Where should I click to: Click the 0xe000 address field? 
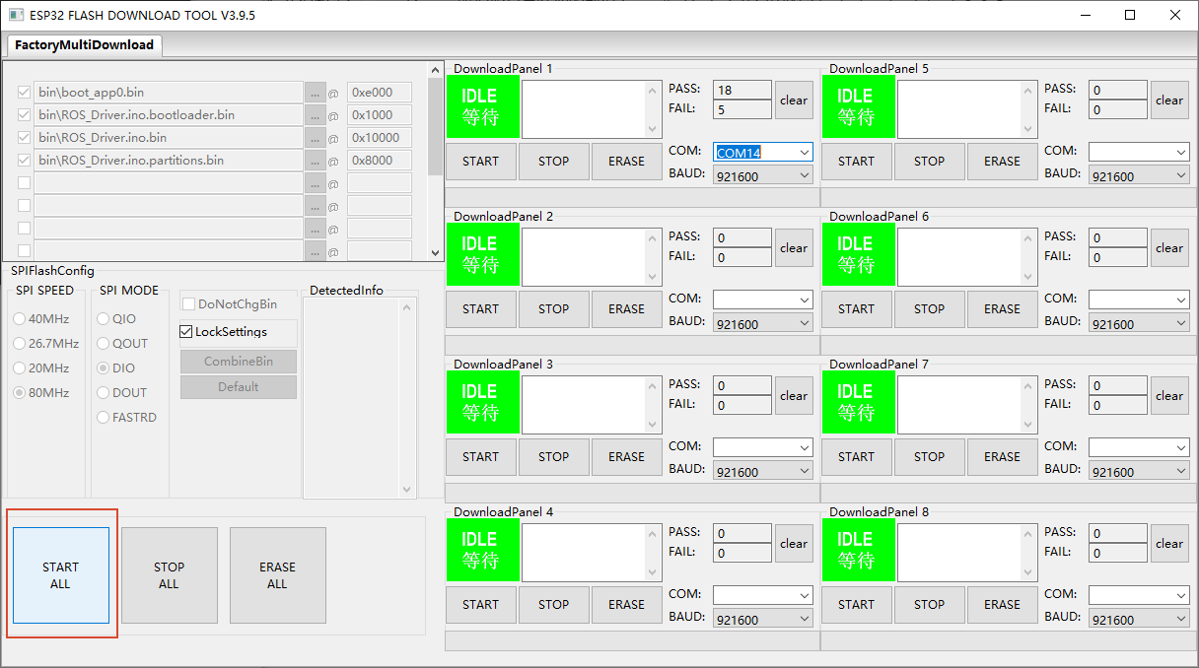tap(380, 93)
